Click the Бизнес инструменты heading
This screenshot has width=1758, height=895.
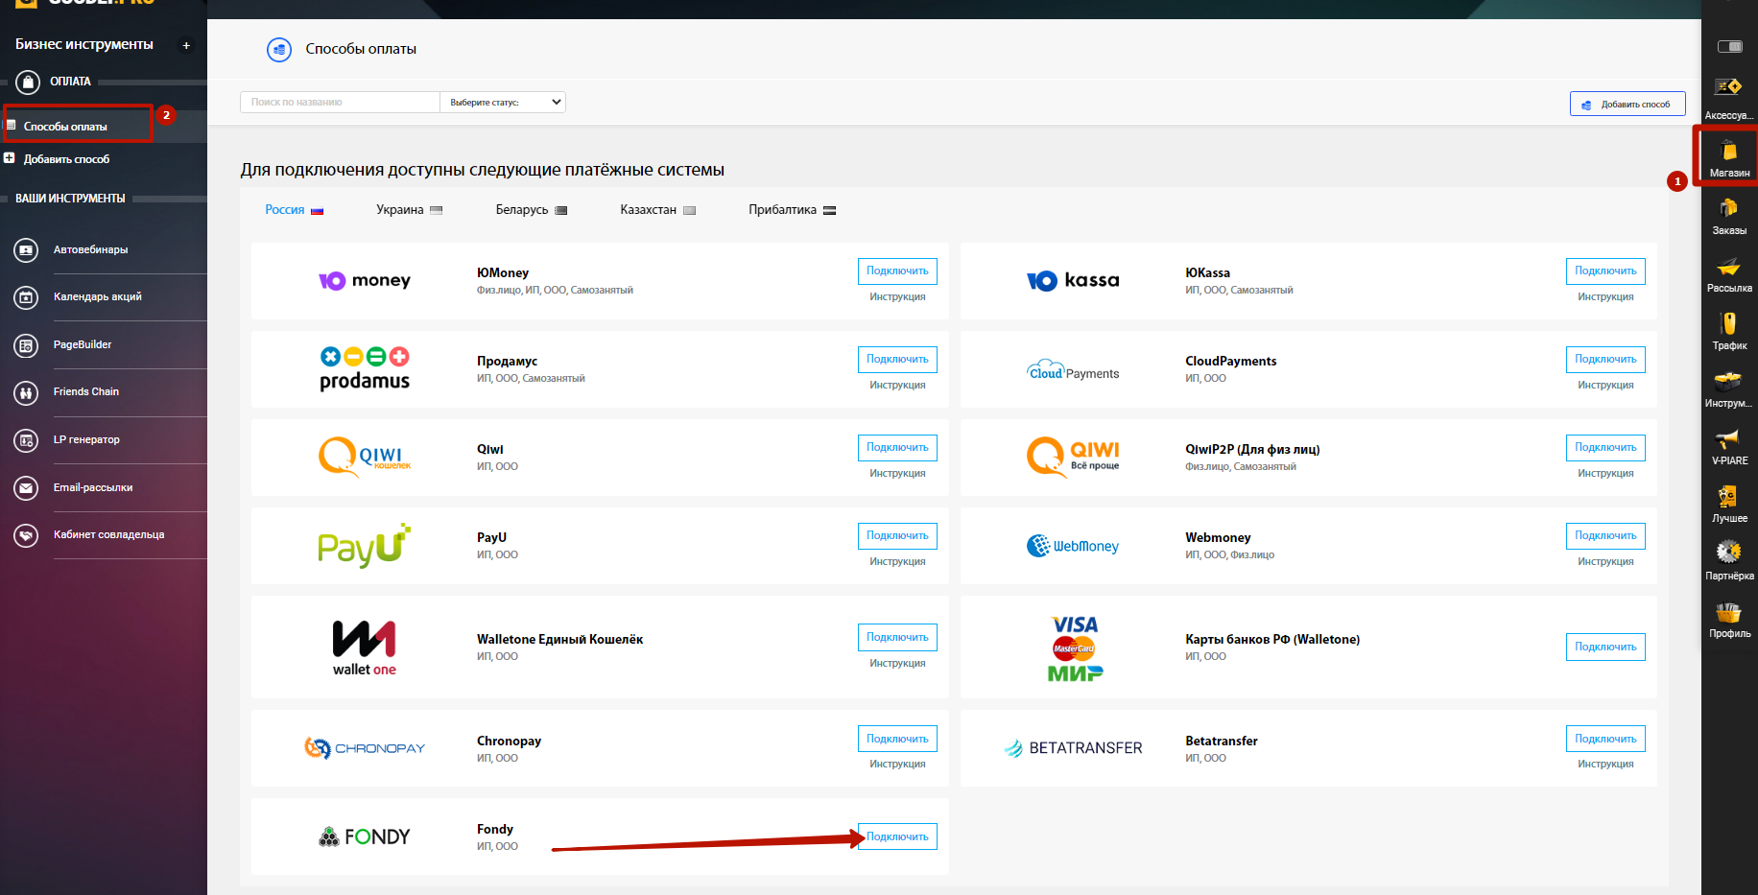84,45
